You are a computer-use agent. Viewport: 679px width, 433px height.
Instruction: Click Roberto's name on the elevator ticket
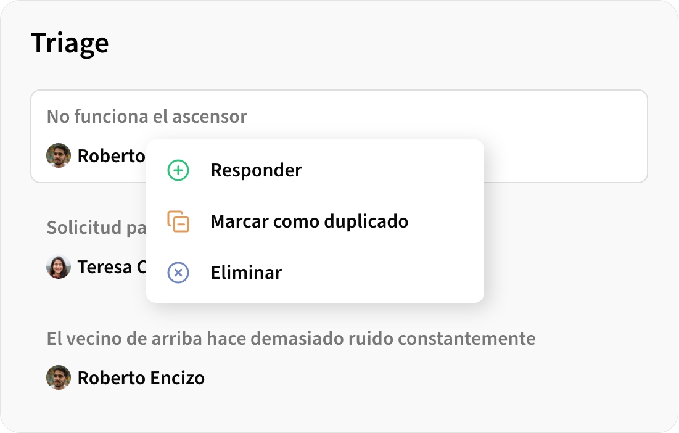[x=111, y=155]
